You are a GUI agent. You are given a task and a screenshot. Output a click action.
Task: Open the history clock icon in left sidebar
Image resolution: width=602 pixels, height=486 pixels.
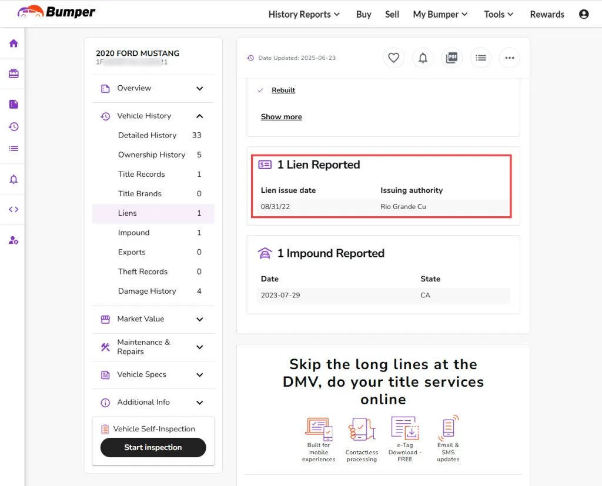[x=14, y=127]
